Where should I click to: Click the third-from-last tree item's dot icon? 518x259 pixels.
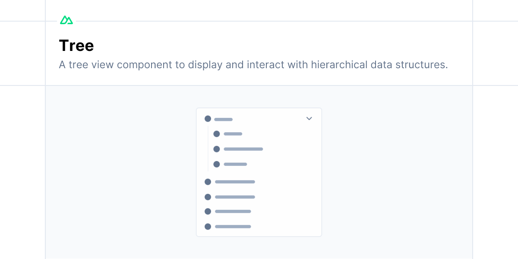(208, 197)
